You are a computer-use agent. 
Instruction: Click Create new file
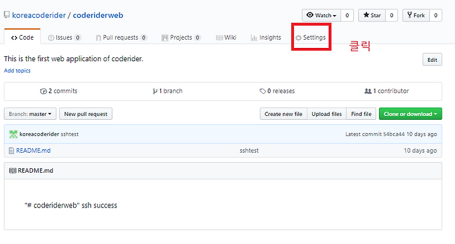coord(284,114)
